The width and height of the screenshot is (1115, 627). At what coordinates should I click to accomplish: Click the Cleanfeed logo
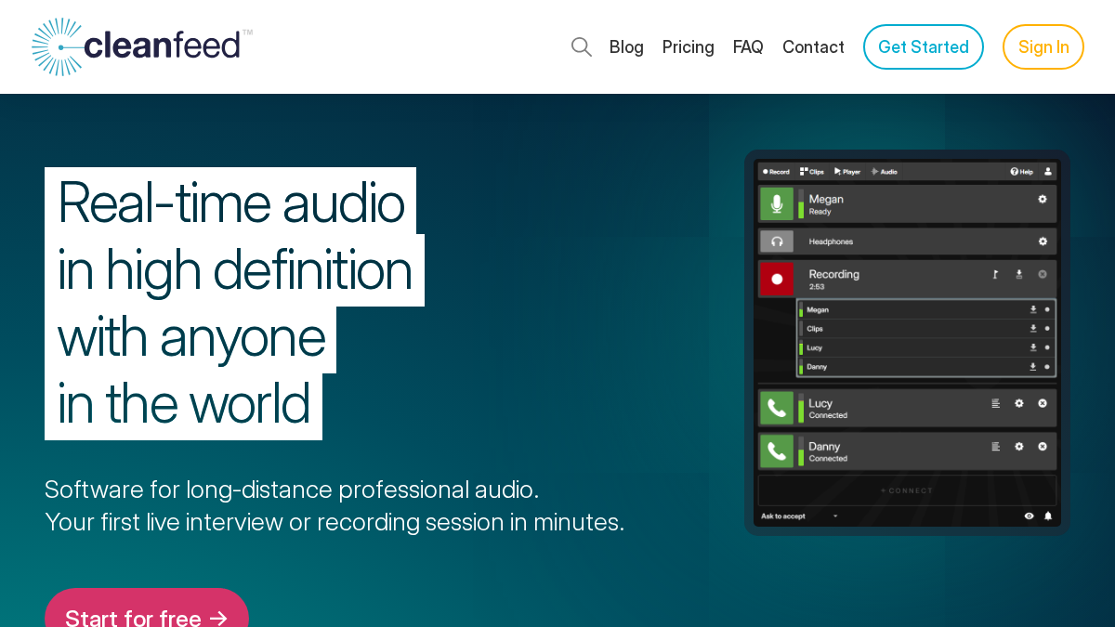pos(141,46)
